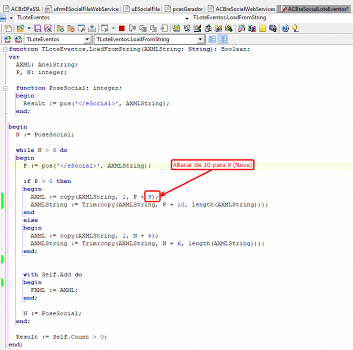Viewport: 353px width, 350px height.
Task: Open the Help question mark icon
Action: point(285,28)
